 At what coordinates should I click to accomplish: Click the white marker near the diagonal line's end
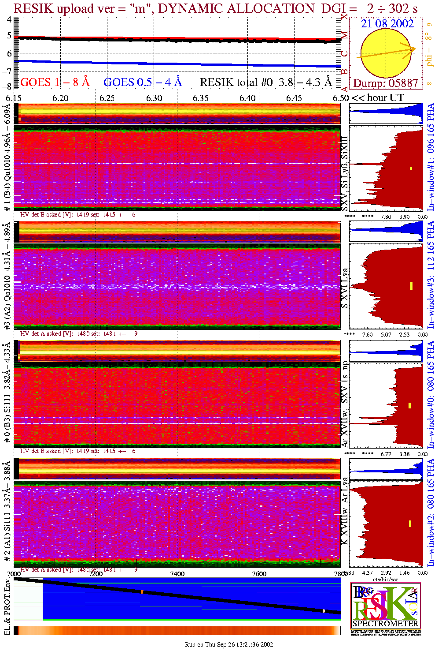point(324,611)
